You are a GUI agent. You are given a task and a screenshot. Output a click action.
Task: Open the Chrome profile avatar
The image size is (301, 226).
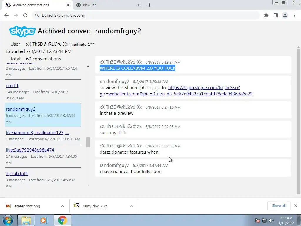(x=285, y=15)
